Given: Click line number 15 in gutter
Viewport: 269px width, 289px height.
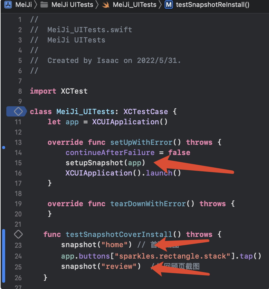Looking at the screenshot, I should pos(18,163).
